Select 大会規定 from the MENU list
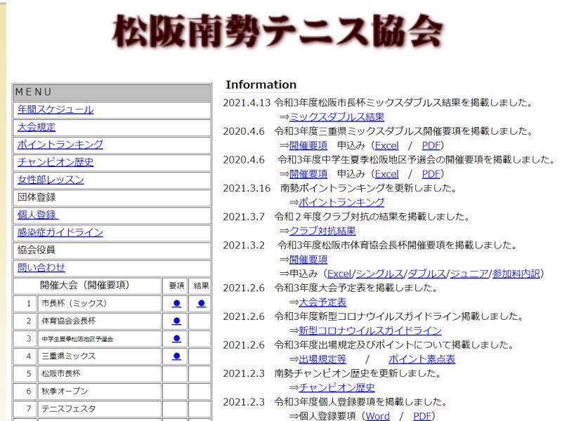The image size is (562, 421). 37,128
